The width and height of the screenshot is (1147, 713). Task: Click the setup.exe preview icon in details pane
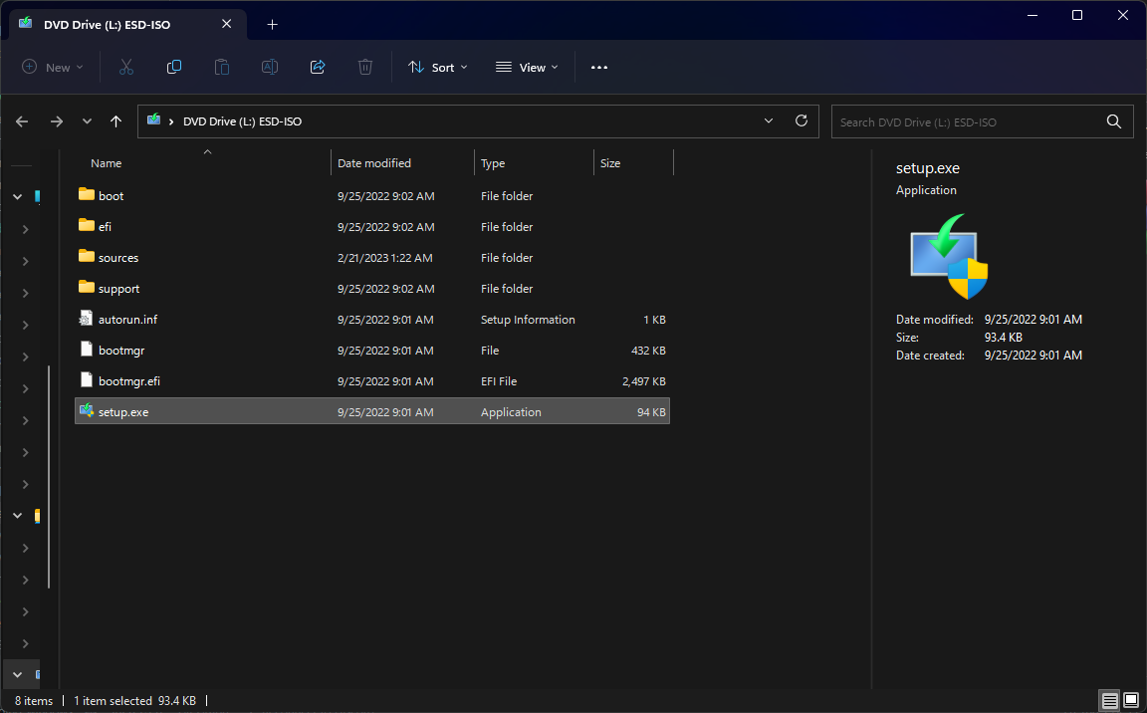click(949, 256)
